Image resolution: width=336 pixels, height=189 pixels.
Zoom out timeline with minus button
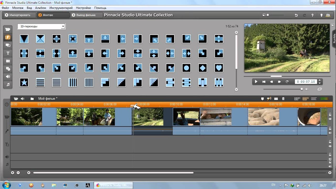pyautogui.click(x=18, y=173)
